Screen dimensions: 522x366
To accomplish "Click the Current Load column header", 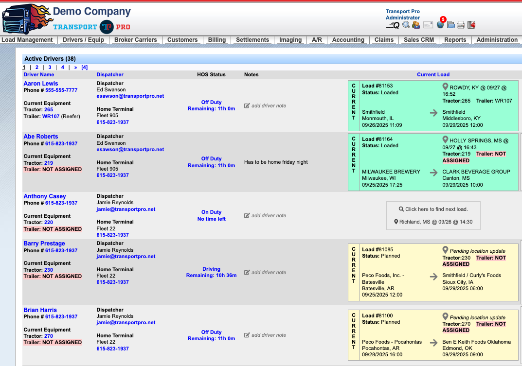I will pyautogui.click(x=433, y=74).
